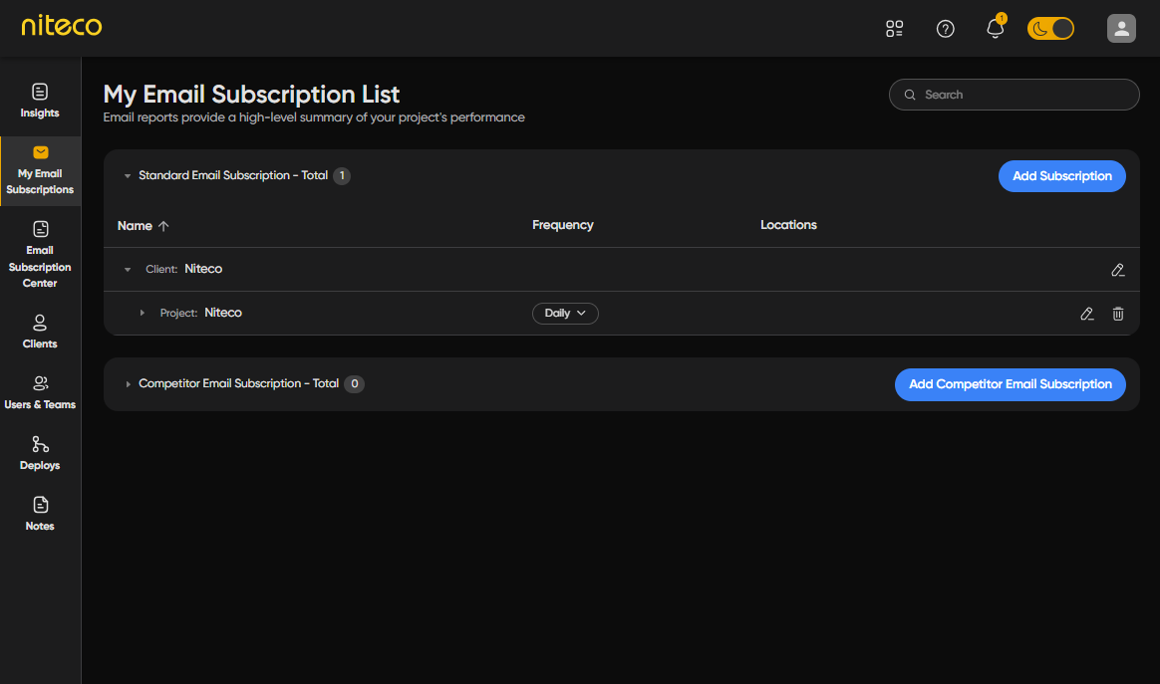Toggle dark mode switch
Image resolution: width=1160 pixels, height=684 pixels.
[1050, 29]
